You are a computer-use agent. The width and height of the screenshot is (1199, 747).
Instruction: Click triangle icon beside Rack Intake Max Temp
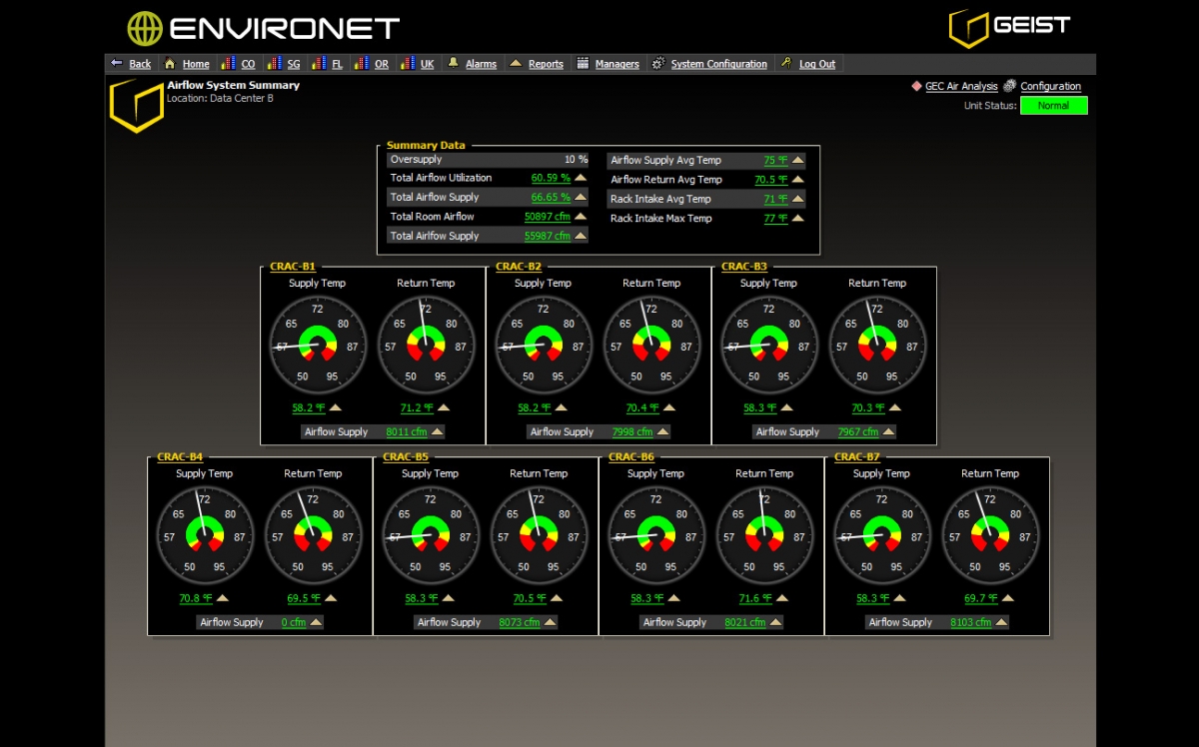click(798, 219)
